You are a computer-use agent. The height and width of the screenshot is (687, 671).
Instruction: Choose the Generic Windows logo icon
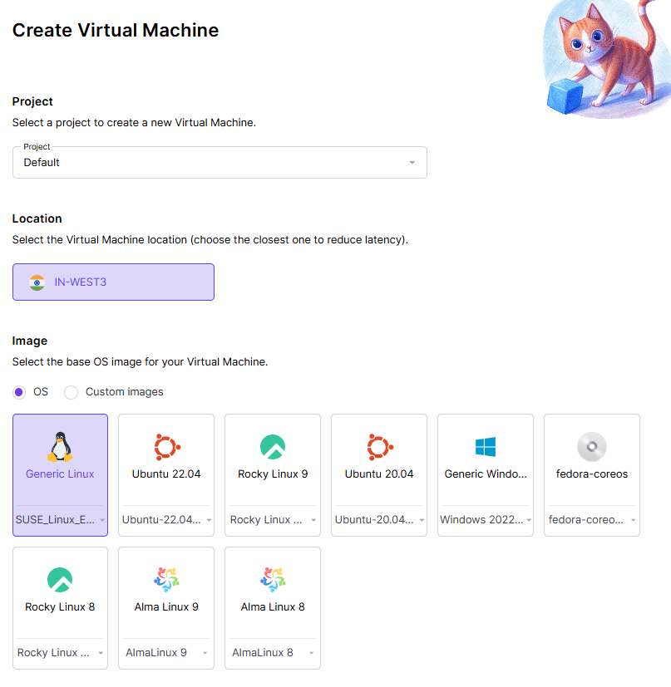[x=486, y=447]
